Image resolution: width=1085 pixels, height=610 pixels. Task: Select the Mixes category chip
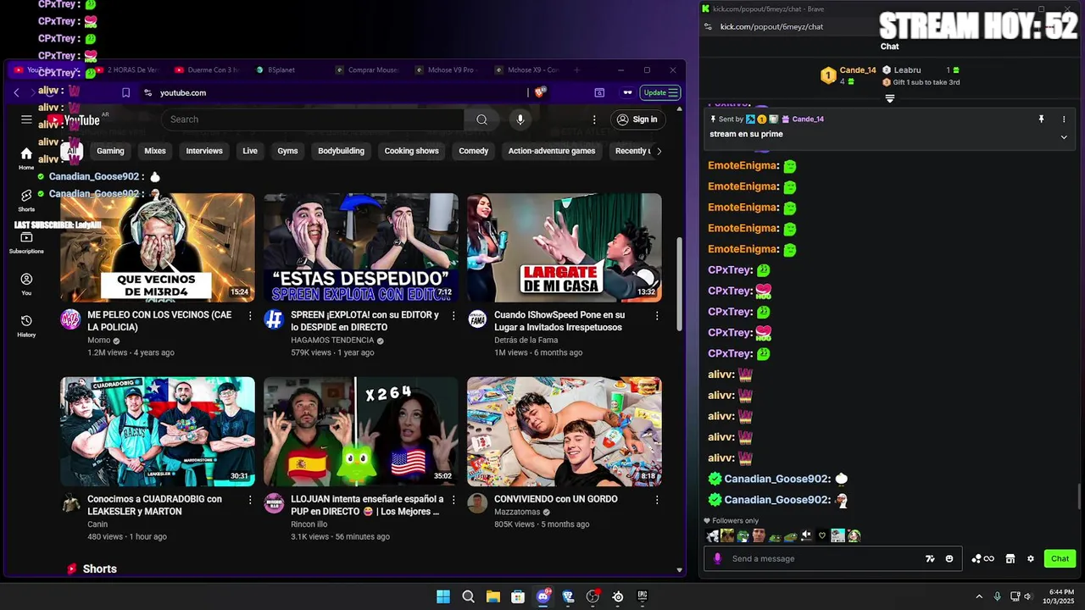coord(155,151)
